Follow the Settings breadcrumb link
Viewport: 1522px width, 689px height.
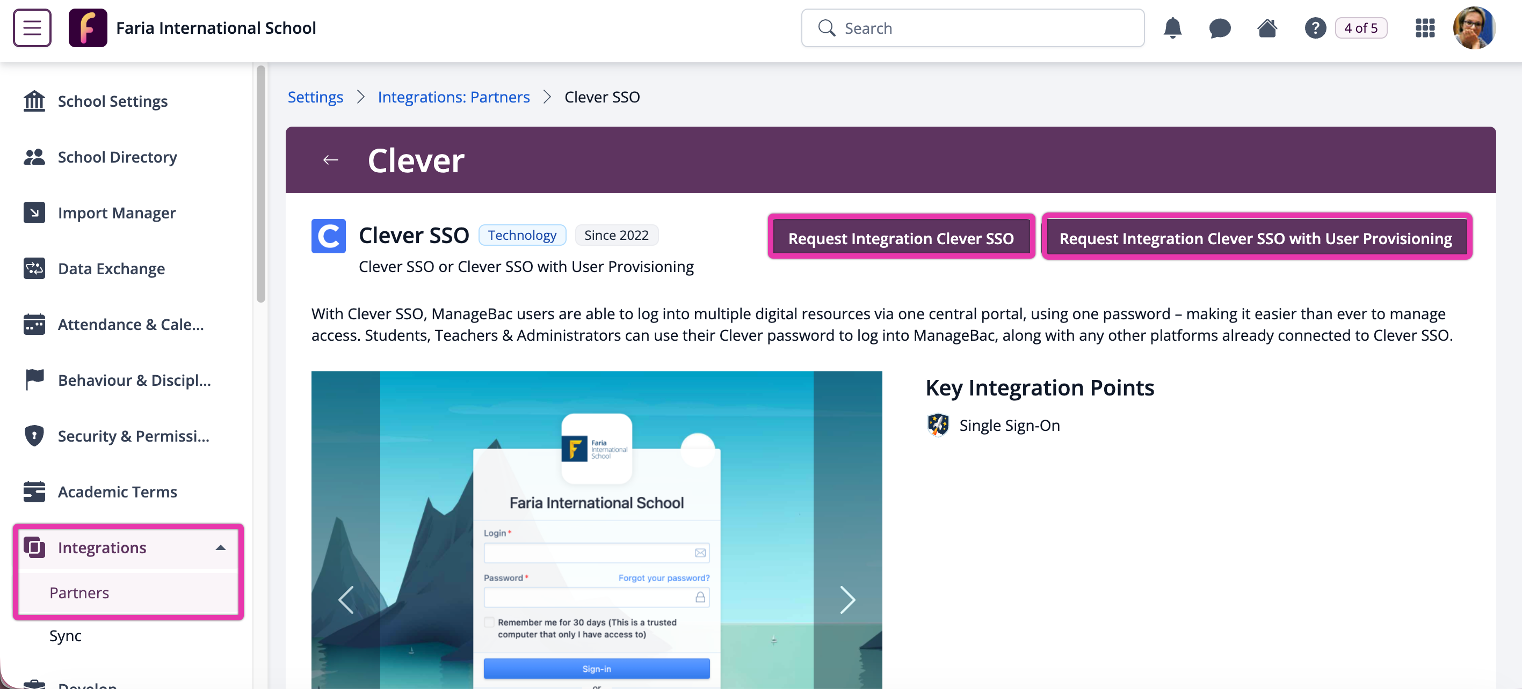[315, 97]
